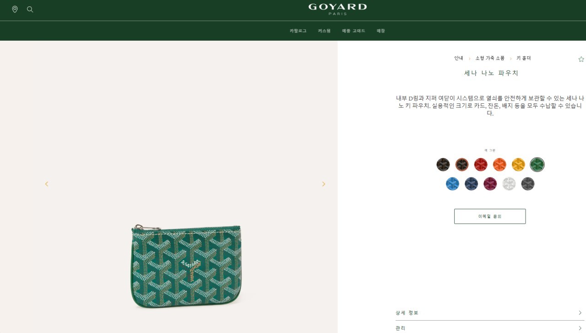This screenshot has width=586, height=333.
Task: Go to homepage via Goyard Paris logo
Action: click(337, 9)
